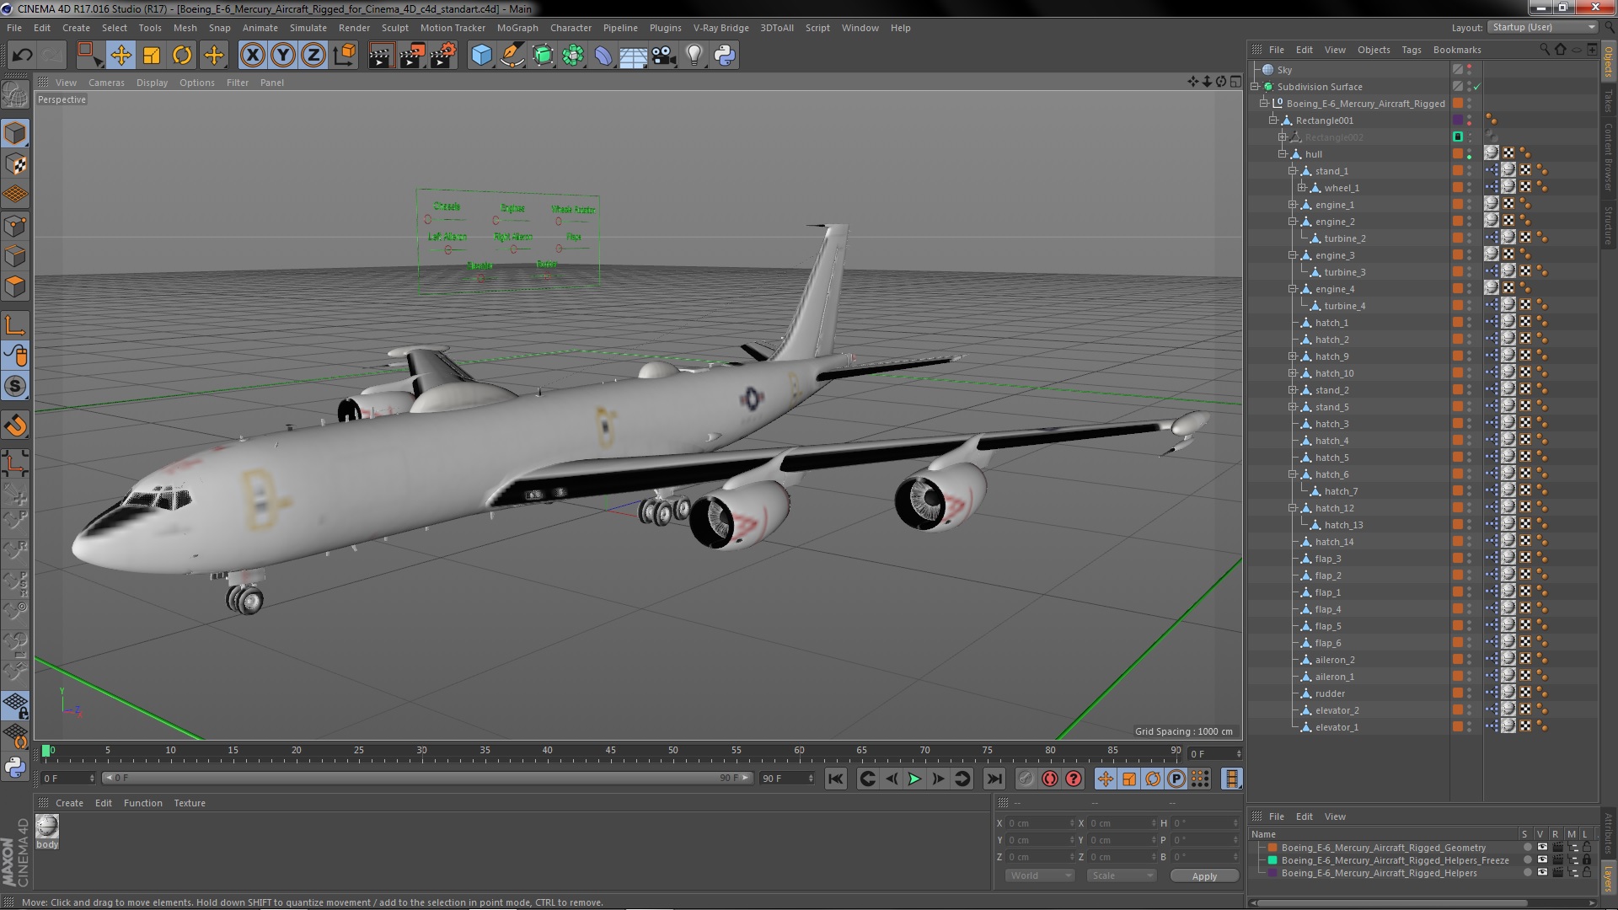Enable Texture mode in left palette
1618x910 pixels.
tap(15, 163)
